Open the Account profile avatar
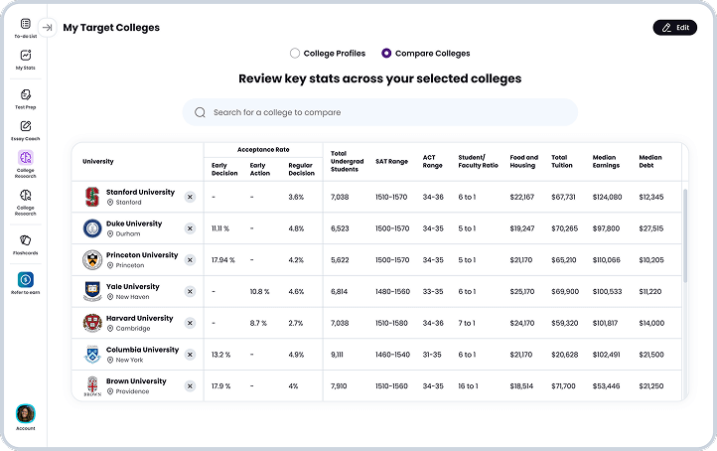Viewport: 717px width, 451px height. 26,413
